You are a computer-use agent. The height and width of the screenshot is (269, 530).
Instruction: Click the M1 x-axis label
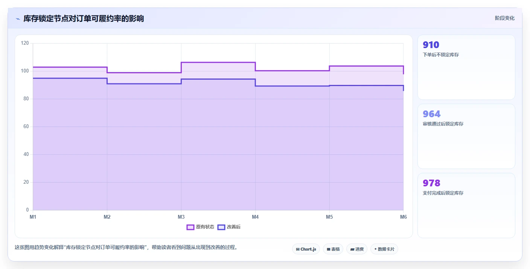(33, 217)
